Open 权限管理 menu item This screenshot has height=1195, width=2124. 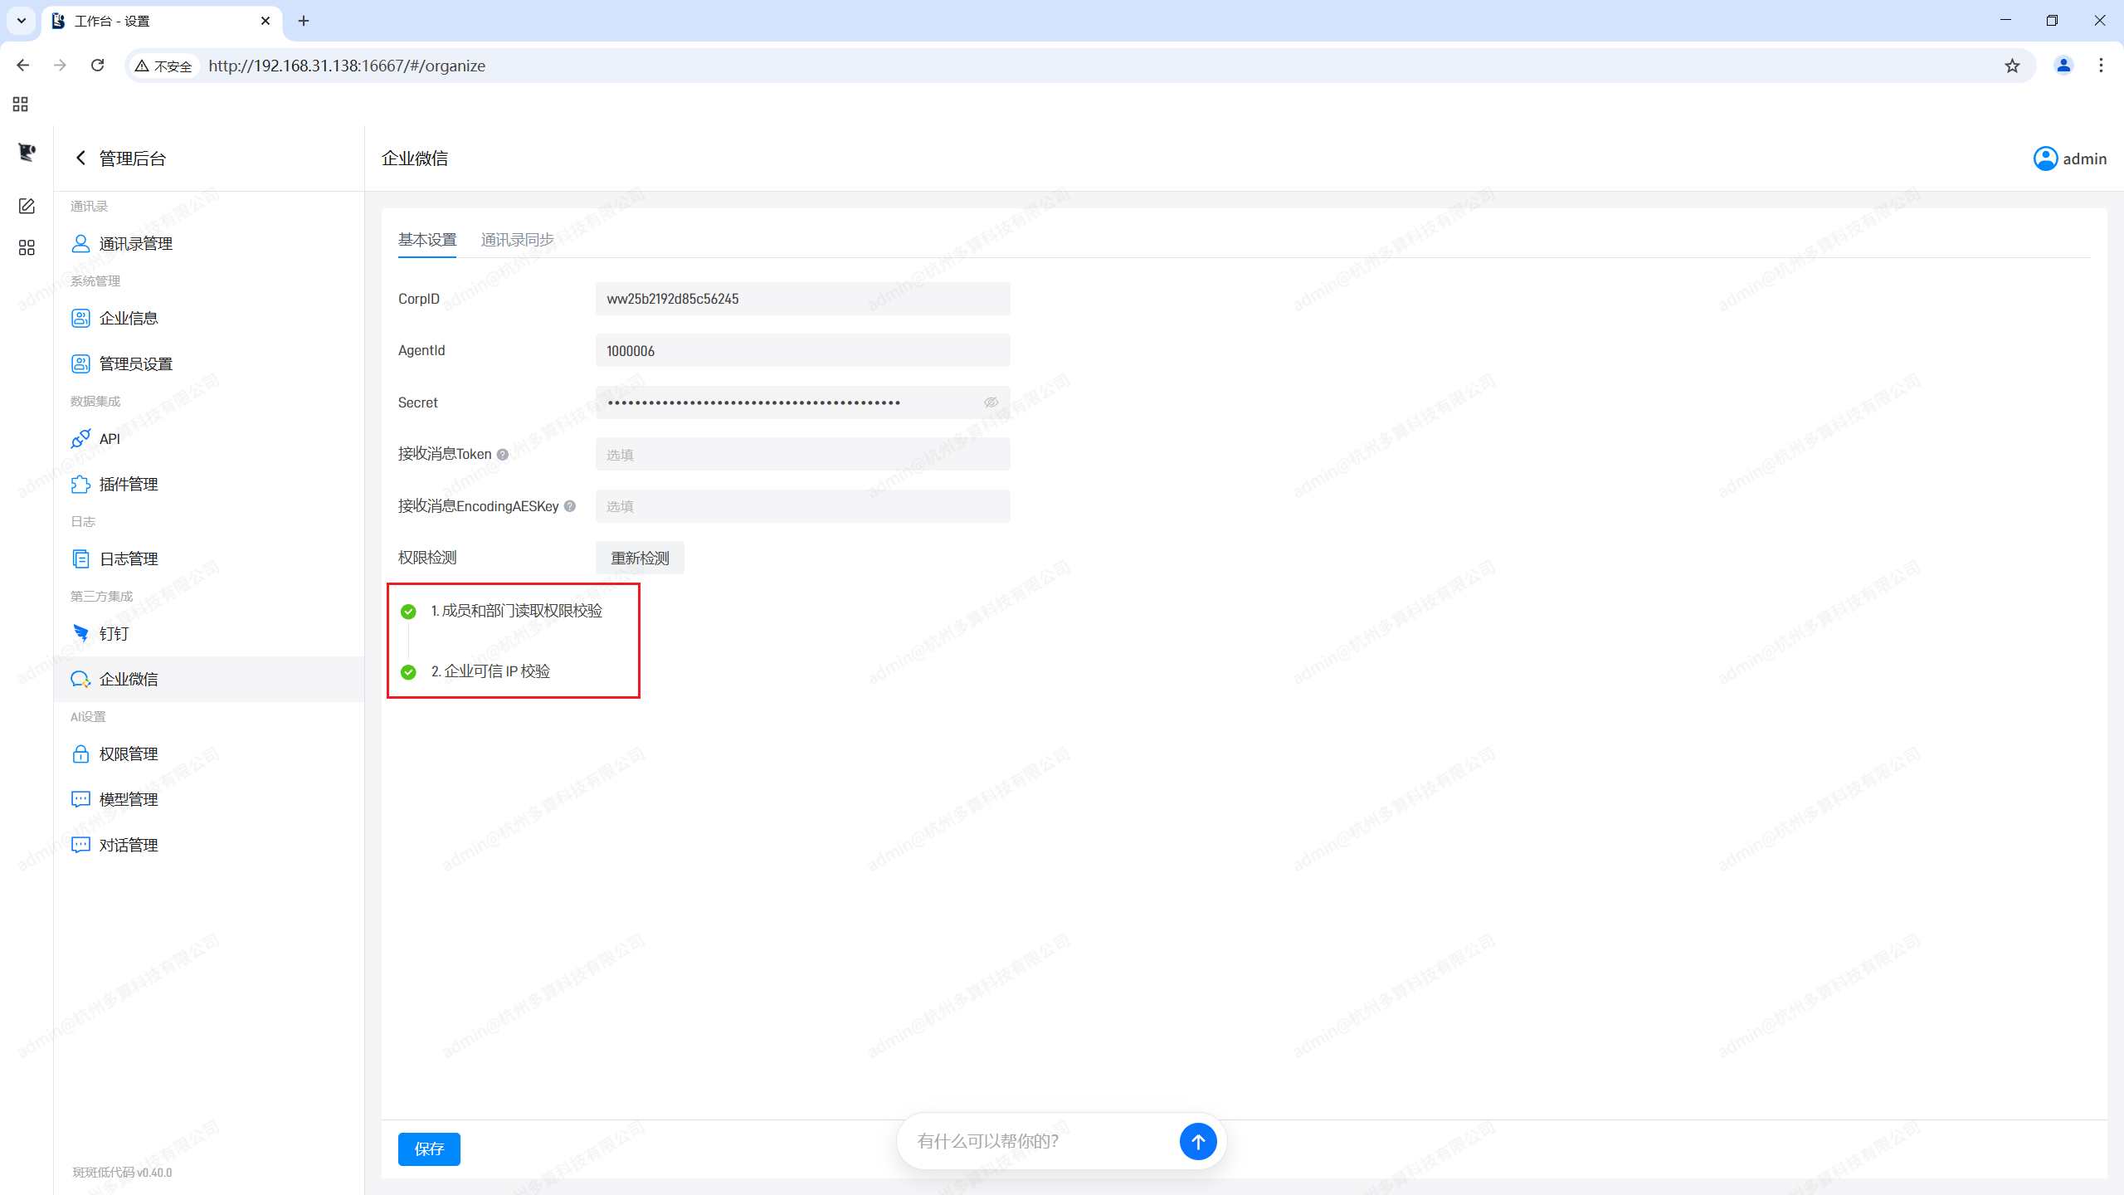[209, 754]
